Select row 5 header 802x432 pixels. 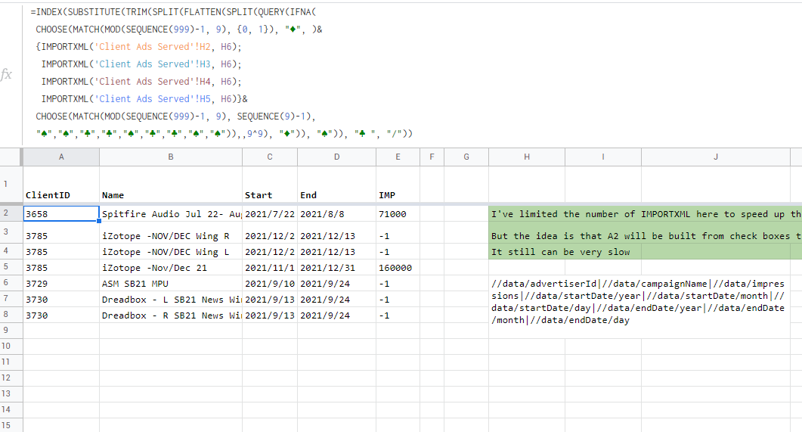(11, 266)
